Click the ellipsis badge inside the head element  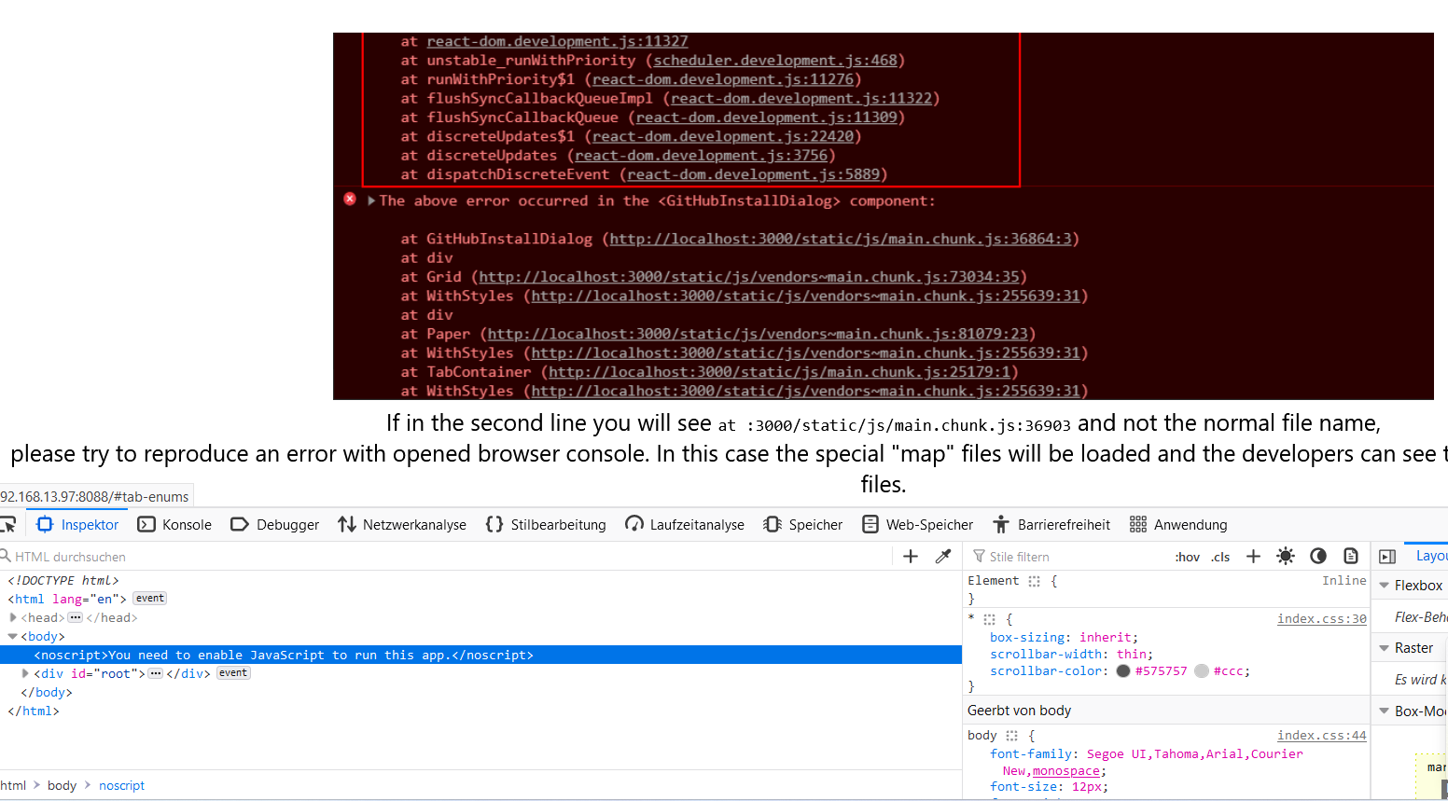[x=76, y=617]
